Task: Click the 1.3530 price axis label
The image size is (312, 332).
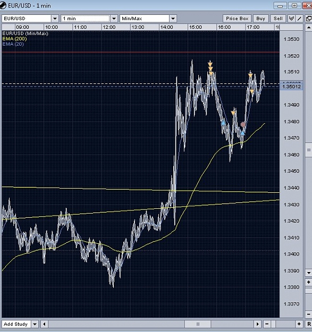Action: (x=291, y=39)
